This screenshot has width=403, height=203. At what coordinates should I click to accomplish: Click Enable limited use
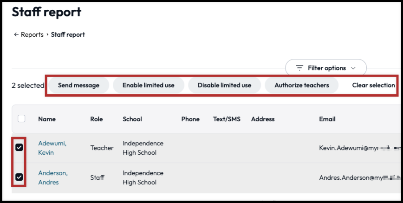(x=149, y=85)
